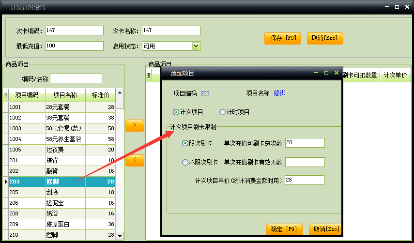414x243 pixels.
Task: Click the top 取消[Esc] button
Action: point(325,38)
